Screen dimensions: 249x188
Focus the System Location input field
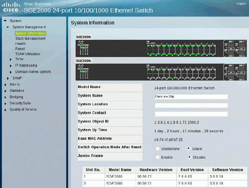[x=191, y=105]
